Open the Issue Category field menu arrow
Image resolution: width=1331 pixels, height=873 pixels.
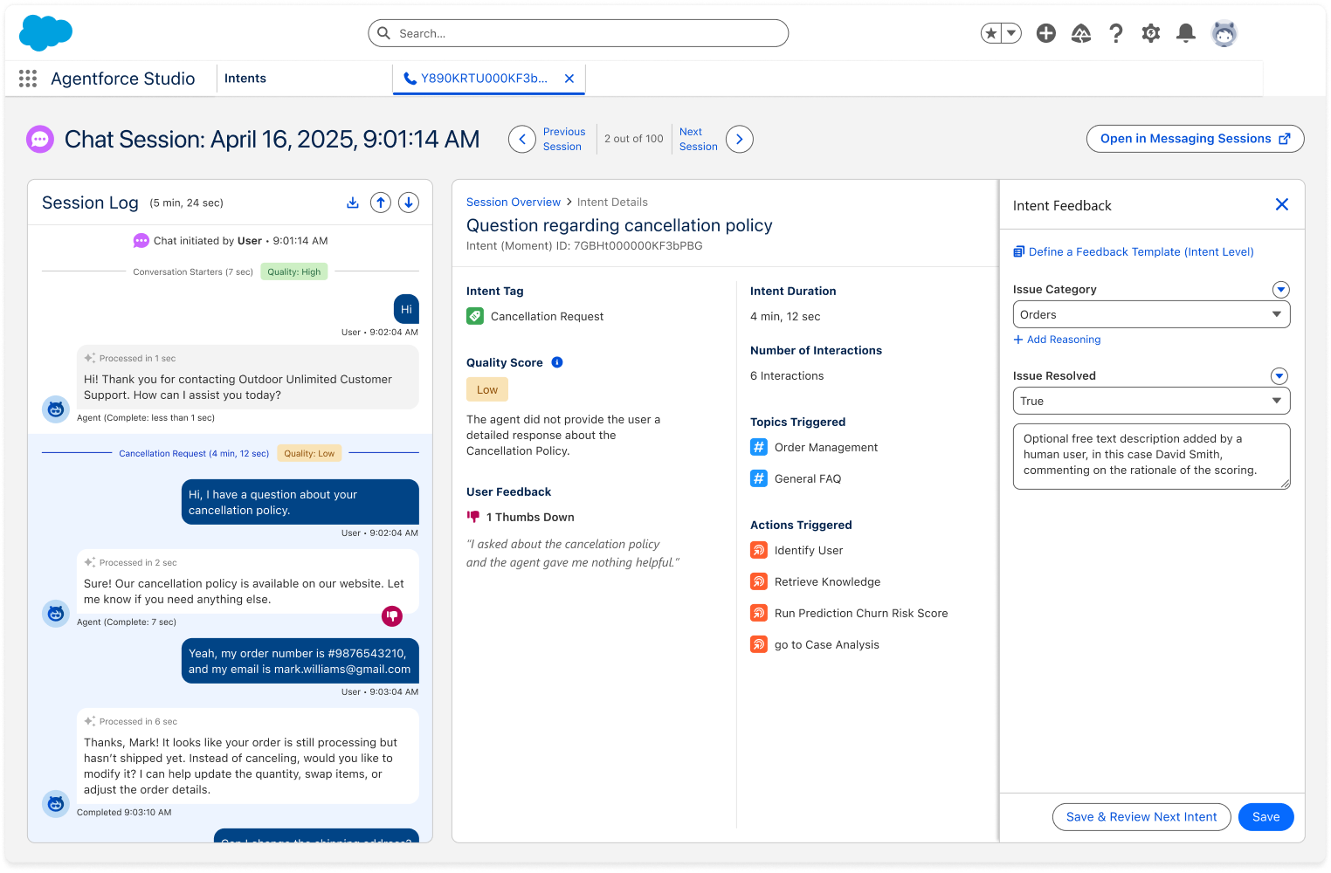(x=1281, y=289)
